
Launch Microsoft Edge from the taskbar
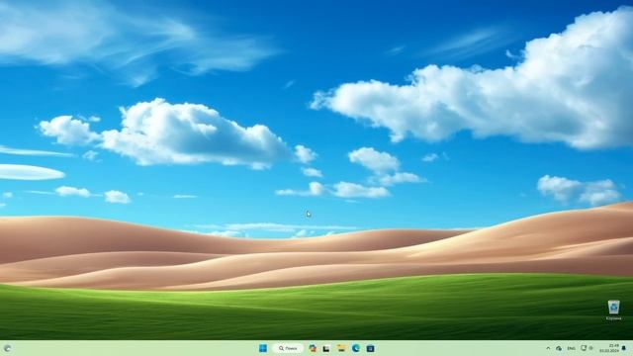coord(356,348)
